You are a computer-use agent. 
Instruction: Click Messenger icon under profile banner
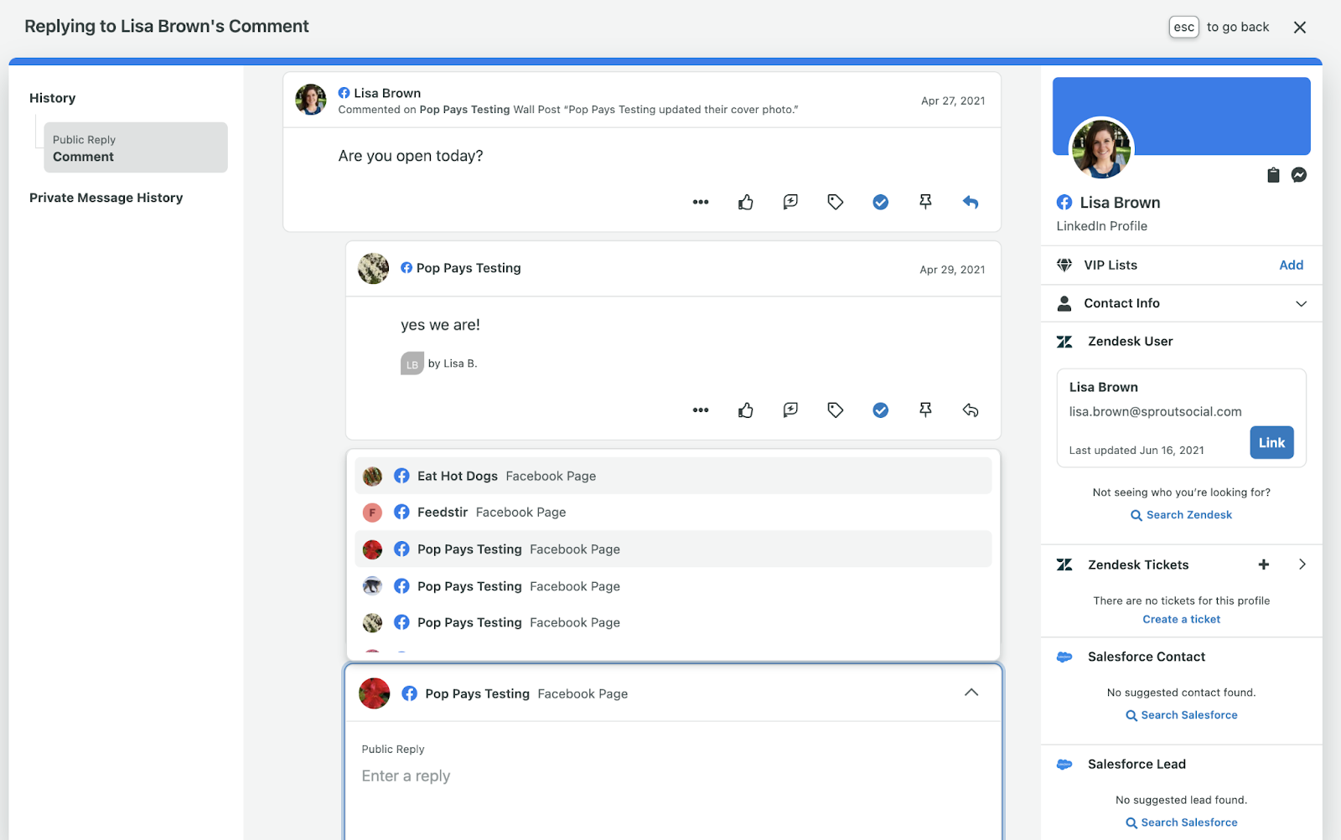1299,175
